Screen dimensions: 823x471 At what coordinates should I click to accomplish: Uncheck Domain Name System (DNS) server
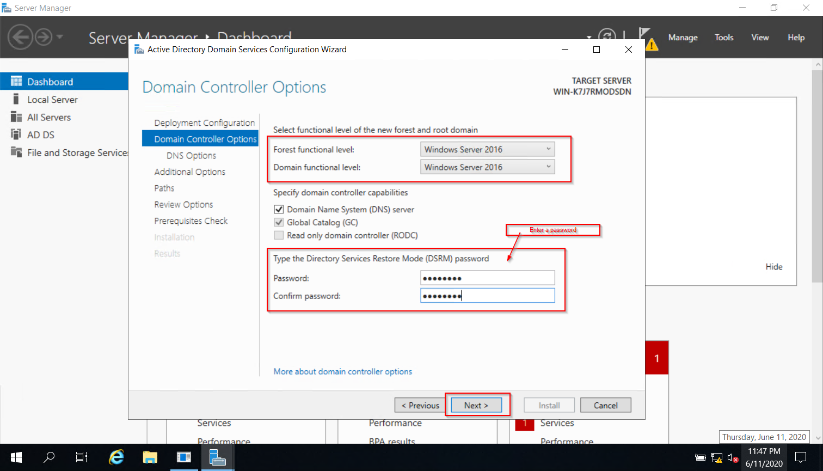pos(279,209)
